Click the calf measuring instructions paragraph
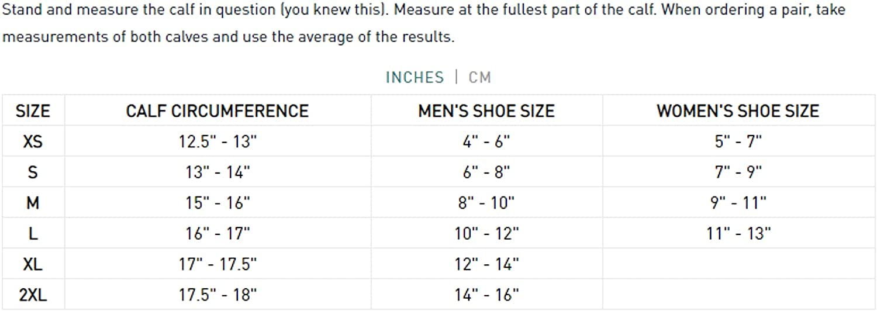This screenshot has height=311, width=877. tap(424, 23)
